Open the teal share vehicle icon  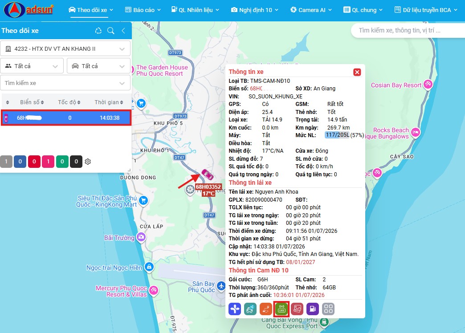[x=250, y=309]
